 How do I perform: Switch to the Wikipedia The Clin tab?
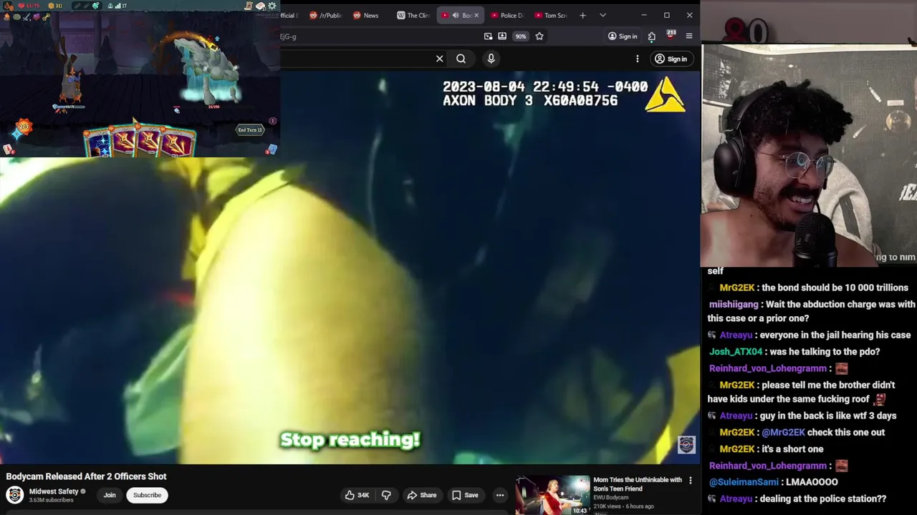click(x=413, y=15)
